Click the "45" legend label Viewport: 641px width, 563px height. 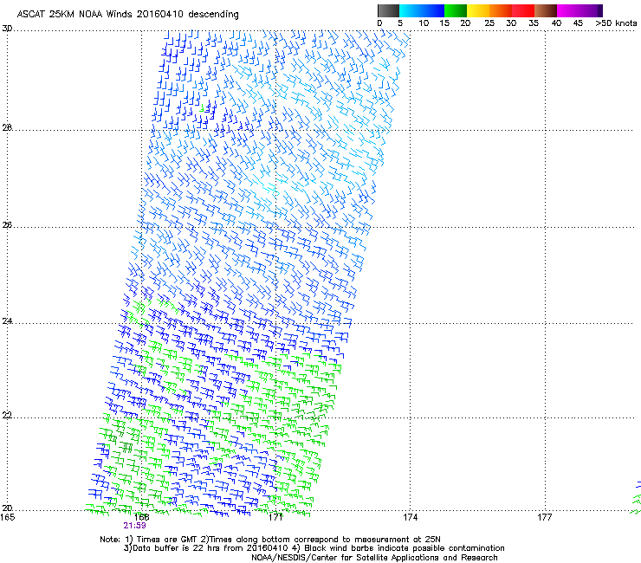pyautogui.click(x=578, y=23)
